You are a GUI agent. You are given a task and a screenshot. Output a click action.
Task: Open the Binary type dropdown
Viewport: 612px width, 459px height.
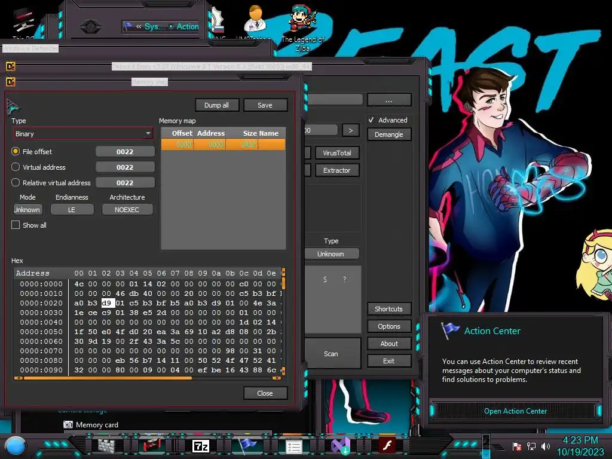[x=82, y=134]
